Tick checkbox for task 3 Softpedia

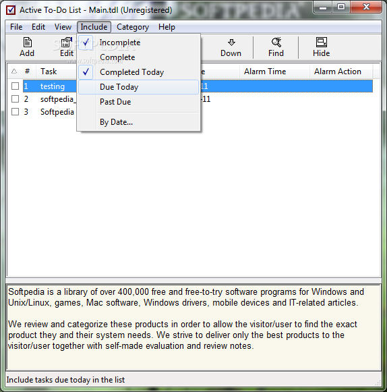[16, 111]
